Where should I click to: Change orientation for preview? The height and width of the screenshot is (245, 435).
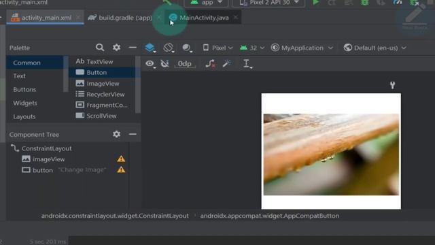[x=169, y=48]
